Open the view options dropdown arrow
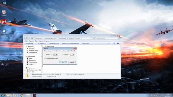173x97 pixels. coord(111,43)
